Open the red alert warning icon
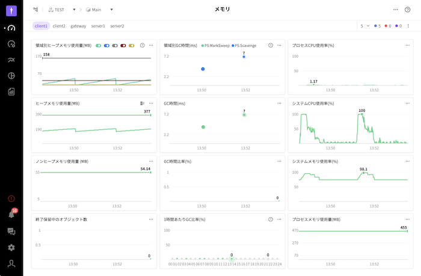The height and width of the screenshot is (276, 421). (11, 198)
